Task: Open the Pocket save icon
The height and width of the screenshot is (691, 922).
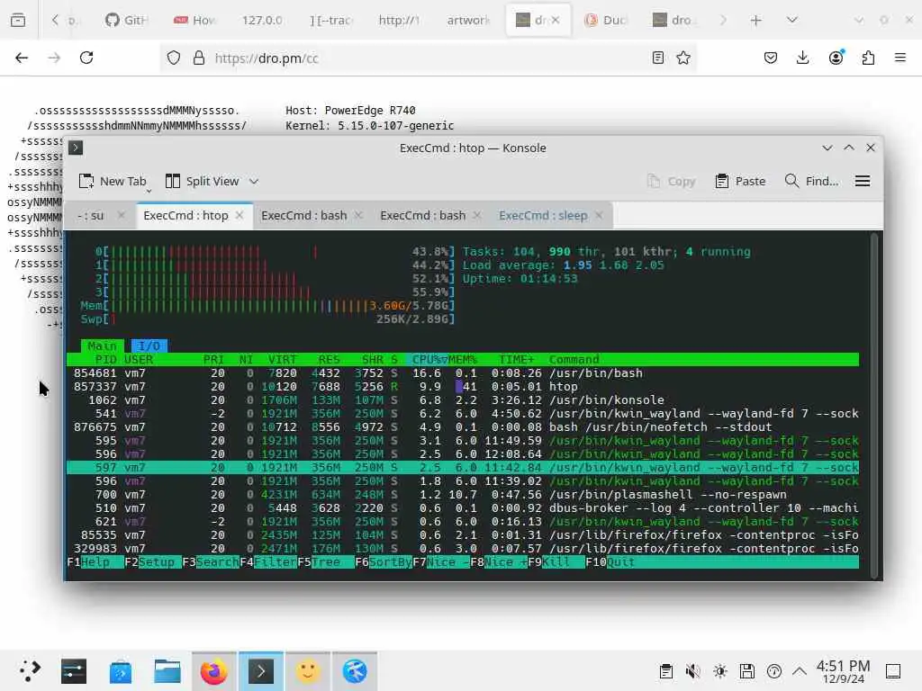Action: pos(771,58)
